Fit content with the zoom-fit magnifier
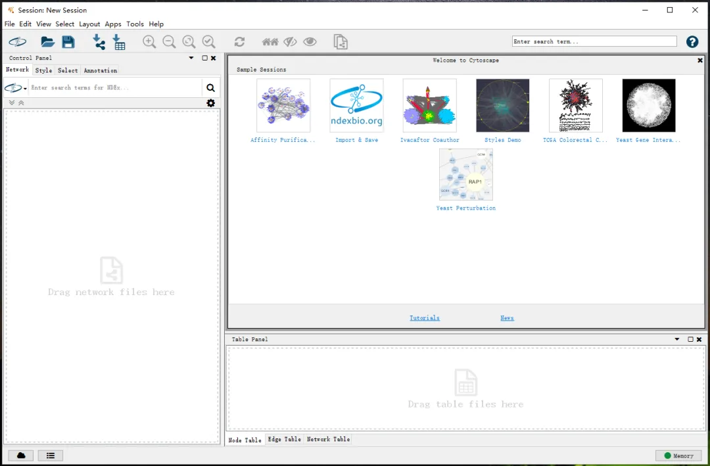 189,41
